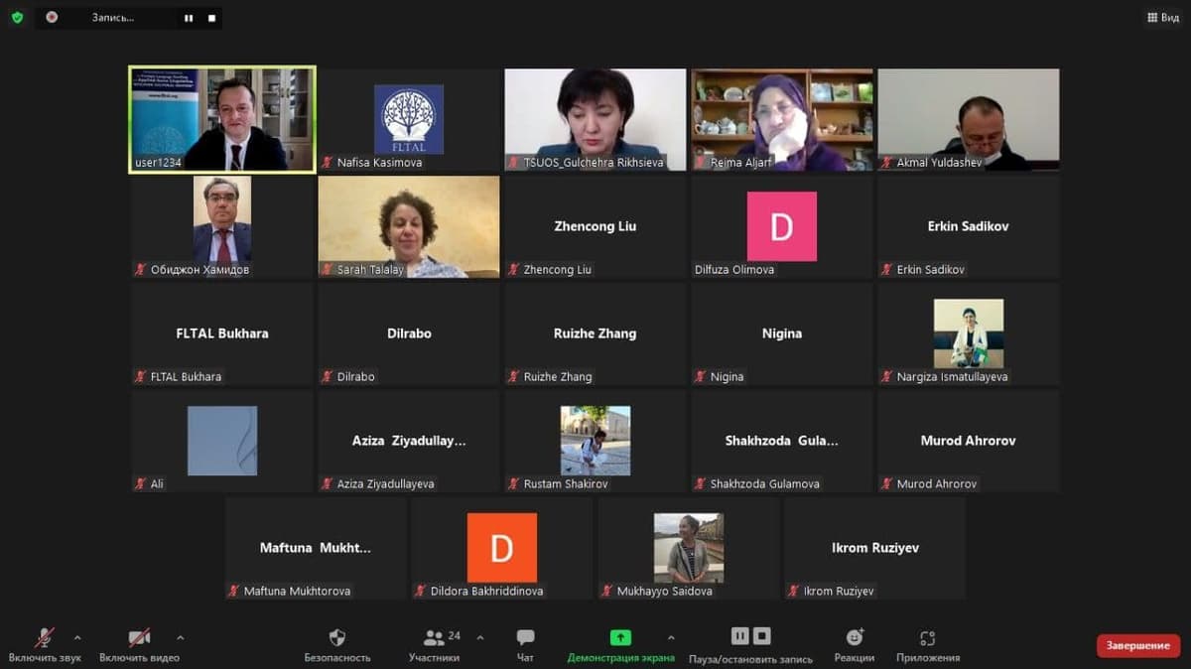The height and width of the screenshot is (669, 1191).
Task: Click Ali's blue-gray avatar tile
Action: click(x=222, y=441)
